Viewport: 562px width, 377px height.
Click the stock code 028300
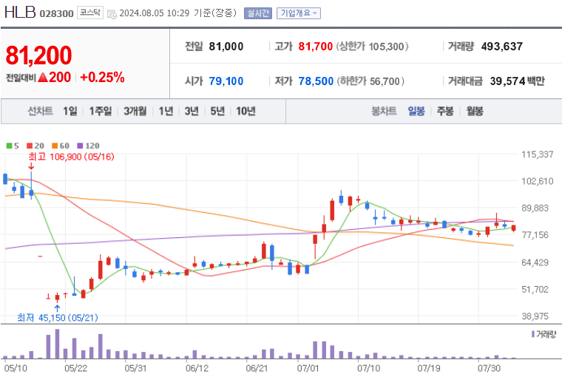pos(56,13)
